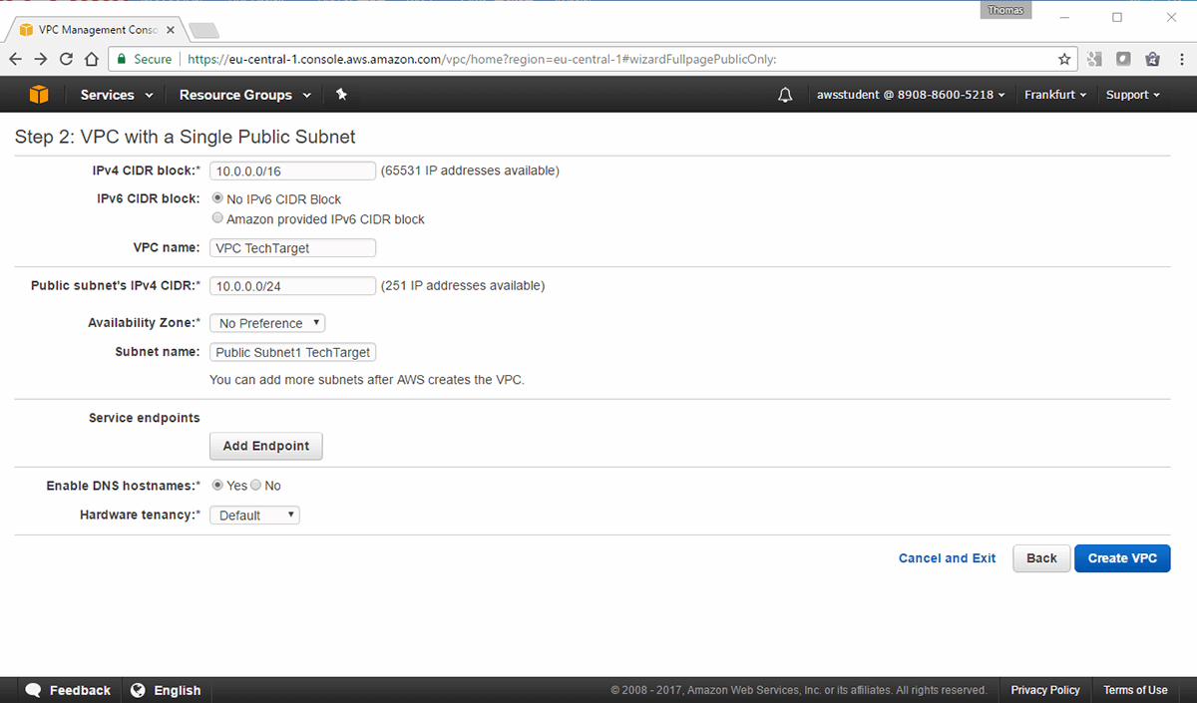Open Chrome menu three-dot icon
This screenshot has height=703, width=1197.
[x=1180, y=59]
